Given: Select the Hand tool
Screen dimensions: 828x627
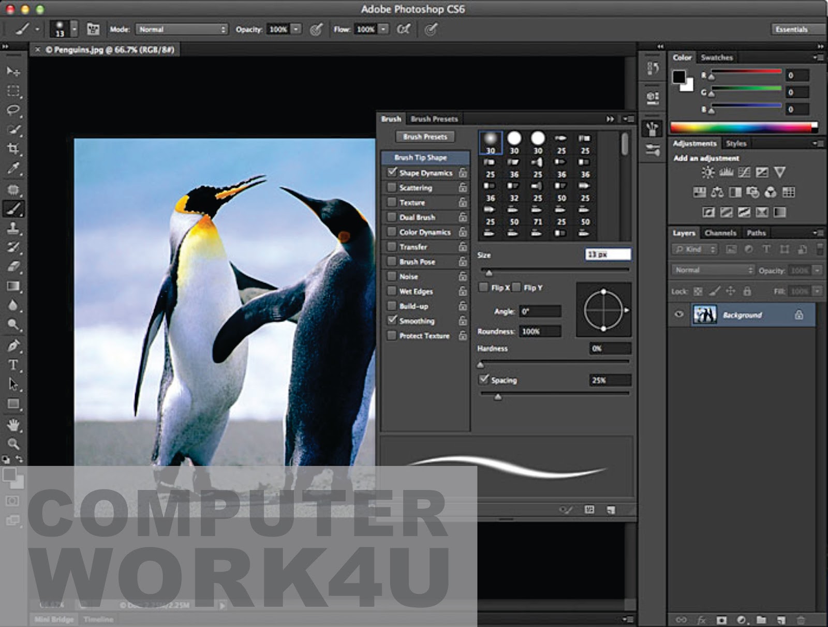Looking at the screenshot, I should coord(13,425).
